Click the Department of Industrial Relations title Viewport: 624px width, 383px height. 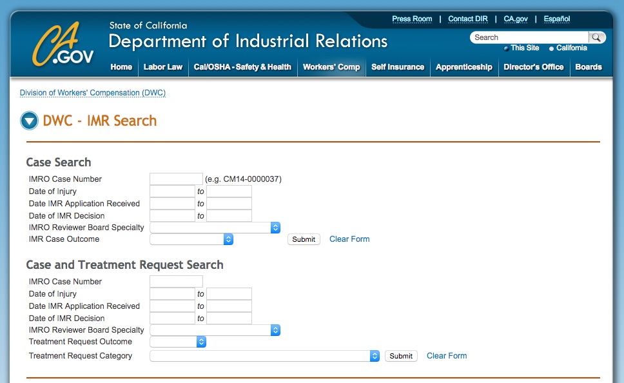[x=248, y=41]
